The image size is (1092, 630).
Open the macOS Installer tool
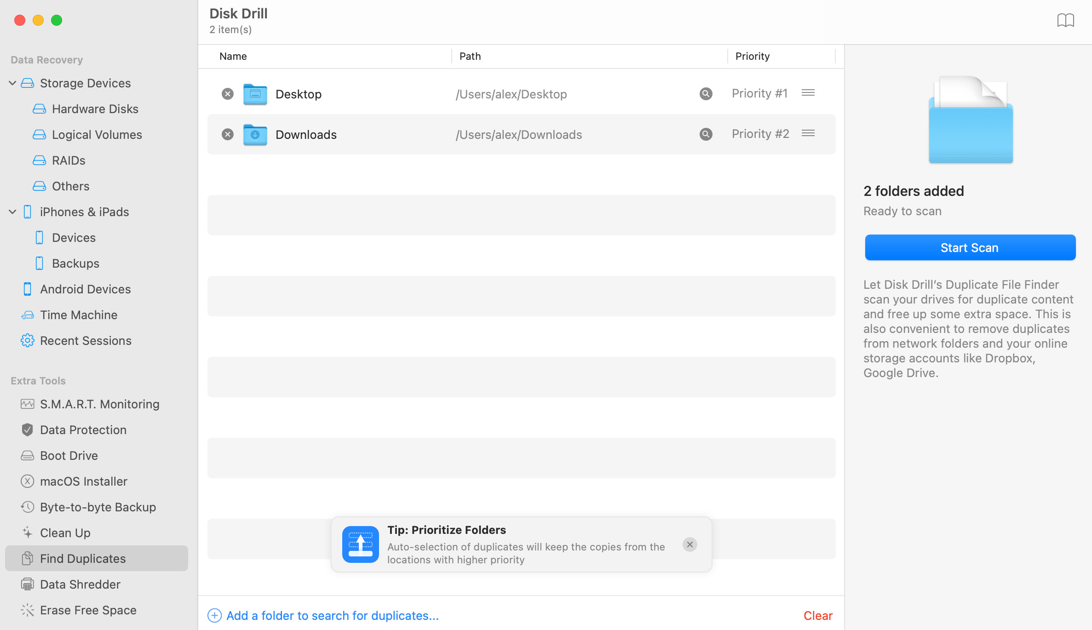[x=84, y=481]
